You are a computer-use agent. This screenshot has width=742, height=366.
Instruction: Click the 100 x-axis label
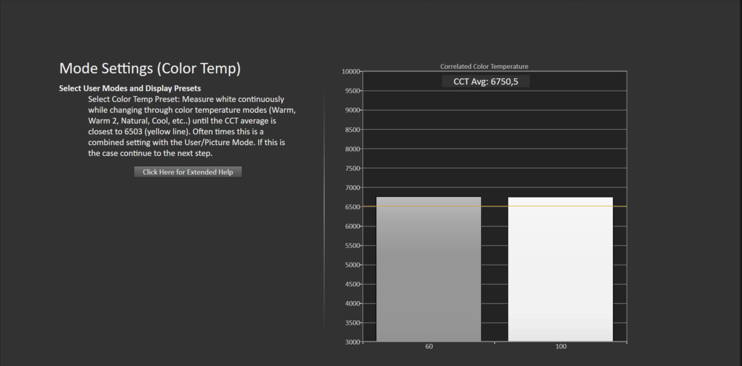pyautogui.click(x=561, y=347)
